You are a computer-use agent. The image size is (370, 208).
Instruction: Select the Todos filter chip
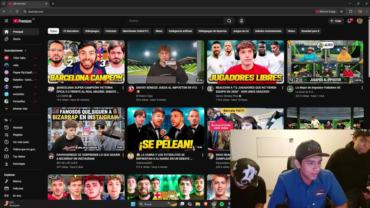(53, 31)
